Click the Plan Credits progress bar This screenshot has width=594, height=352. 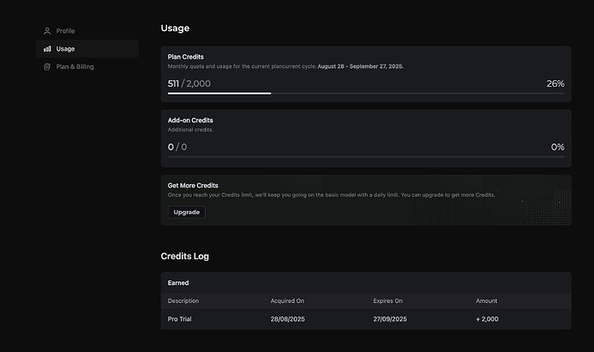click(366, 93)
